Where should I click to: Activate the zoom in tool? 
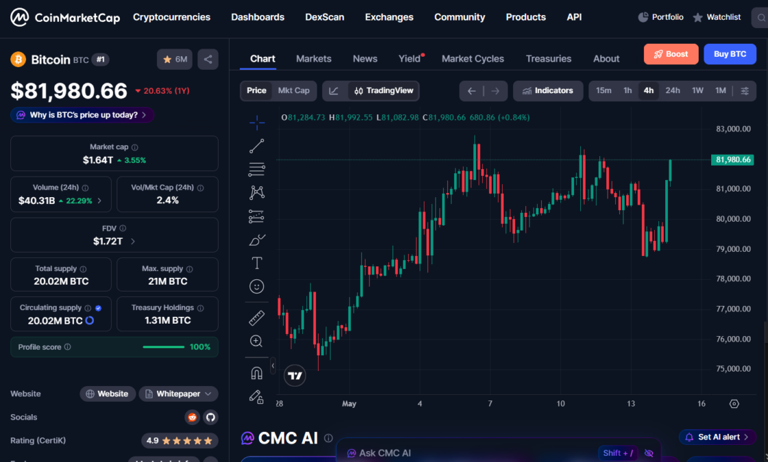coord(256,342)
